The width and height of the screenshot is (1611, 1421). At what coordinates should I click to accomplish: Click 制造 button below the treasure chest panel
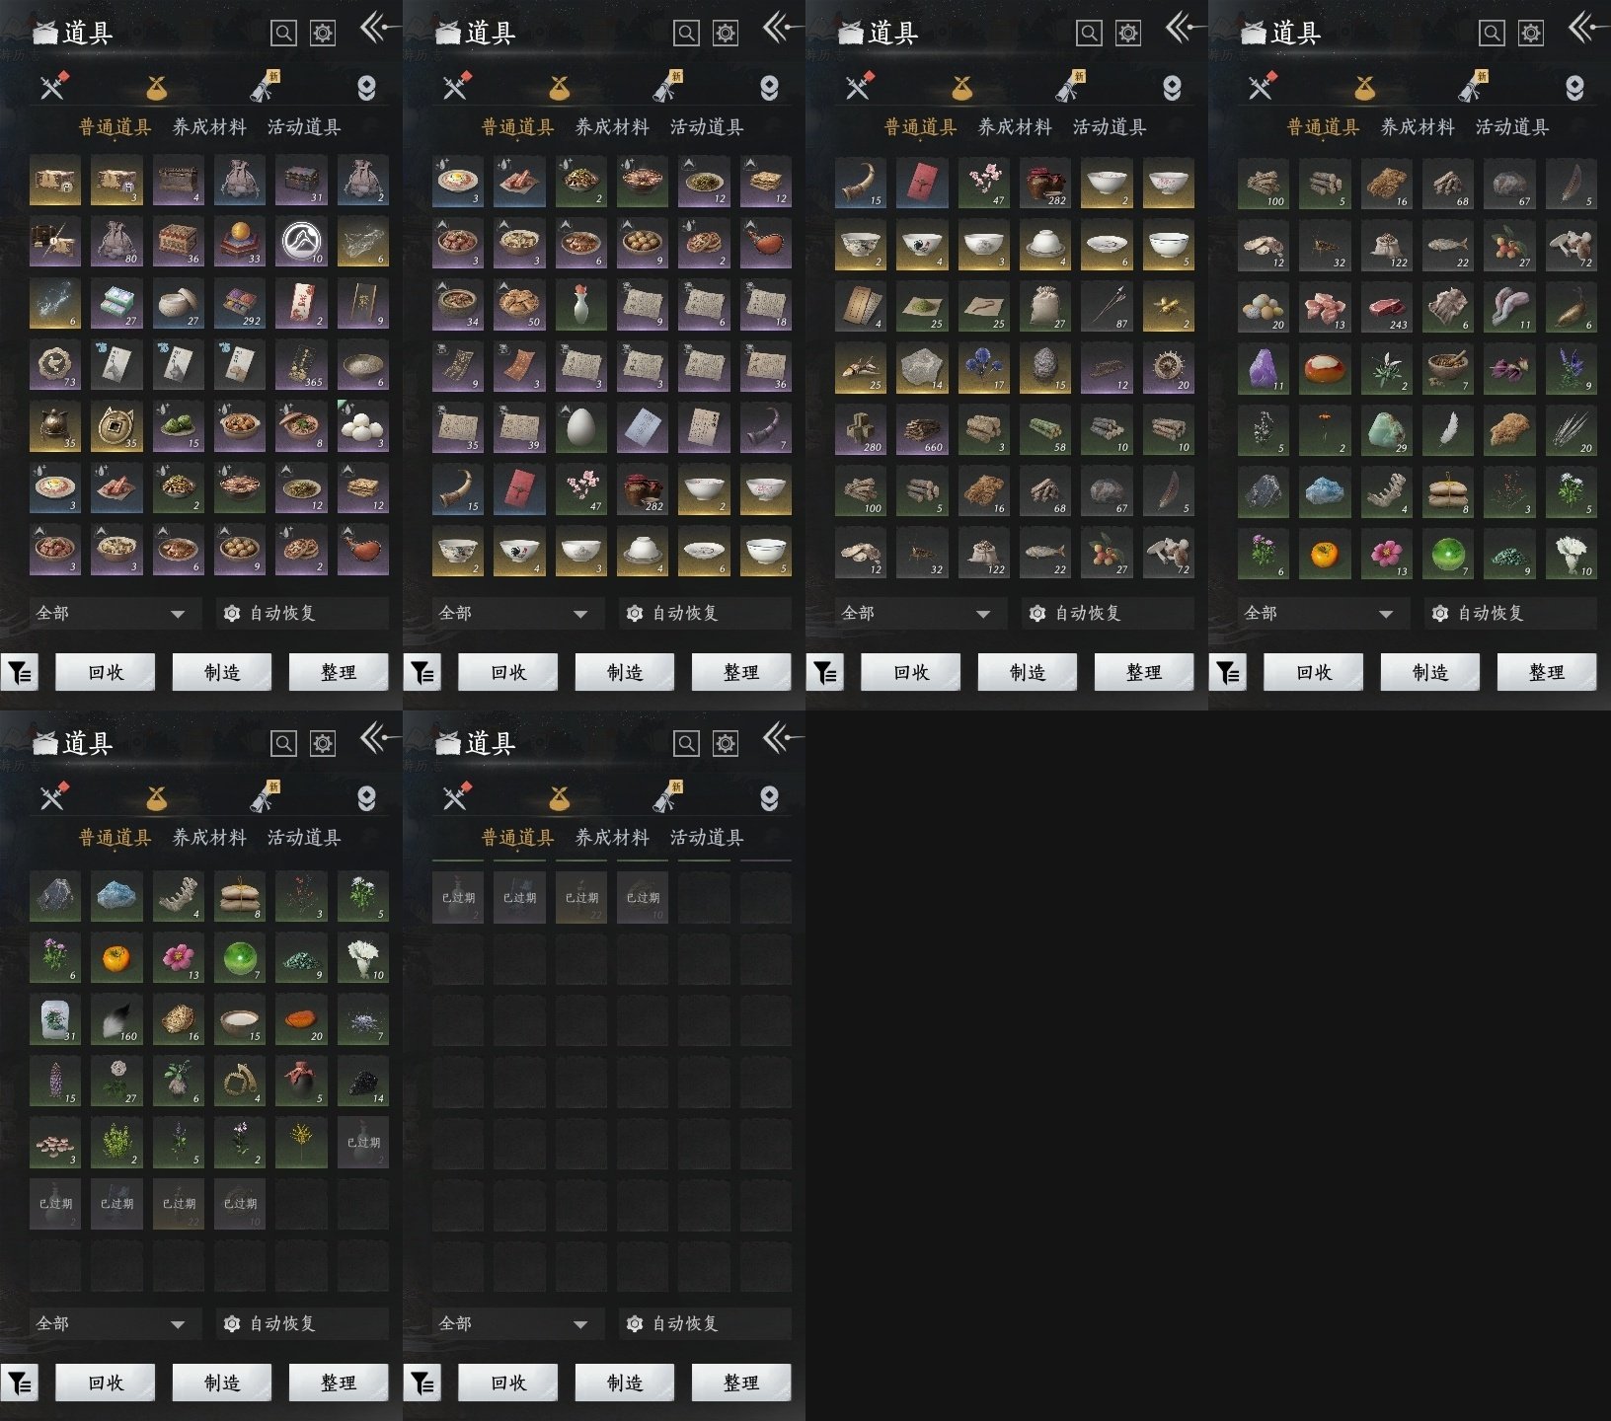222,672
